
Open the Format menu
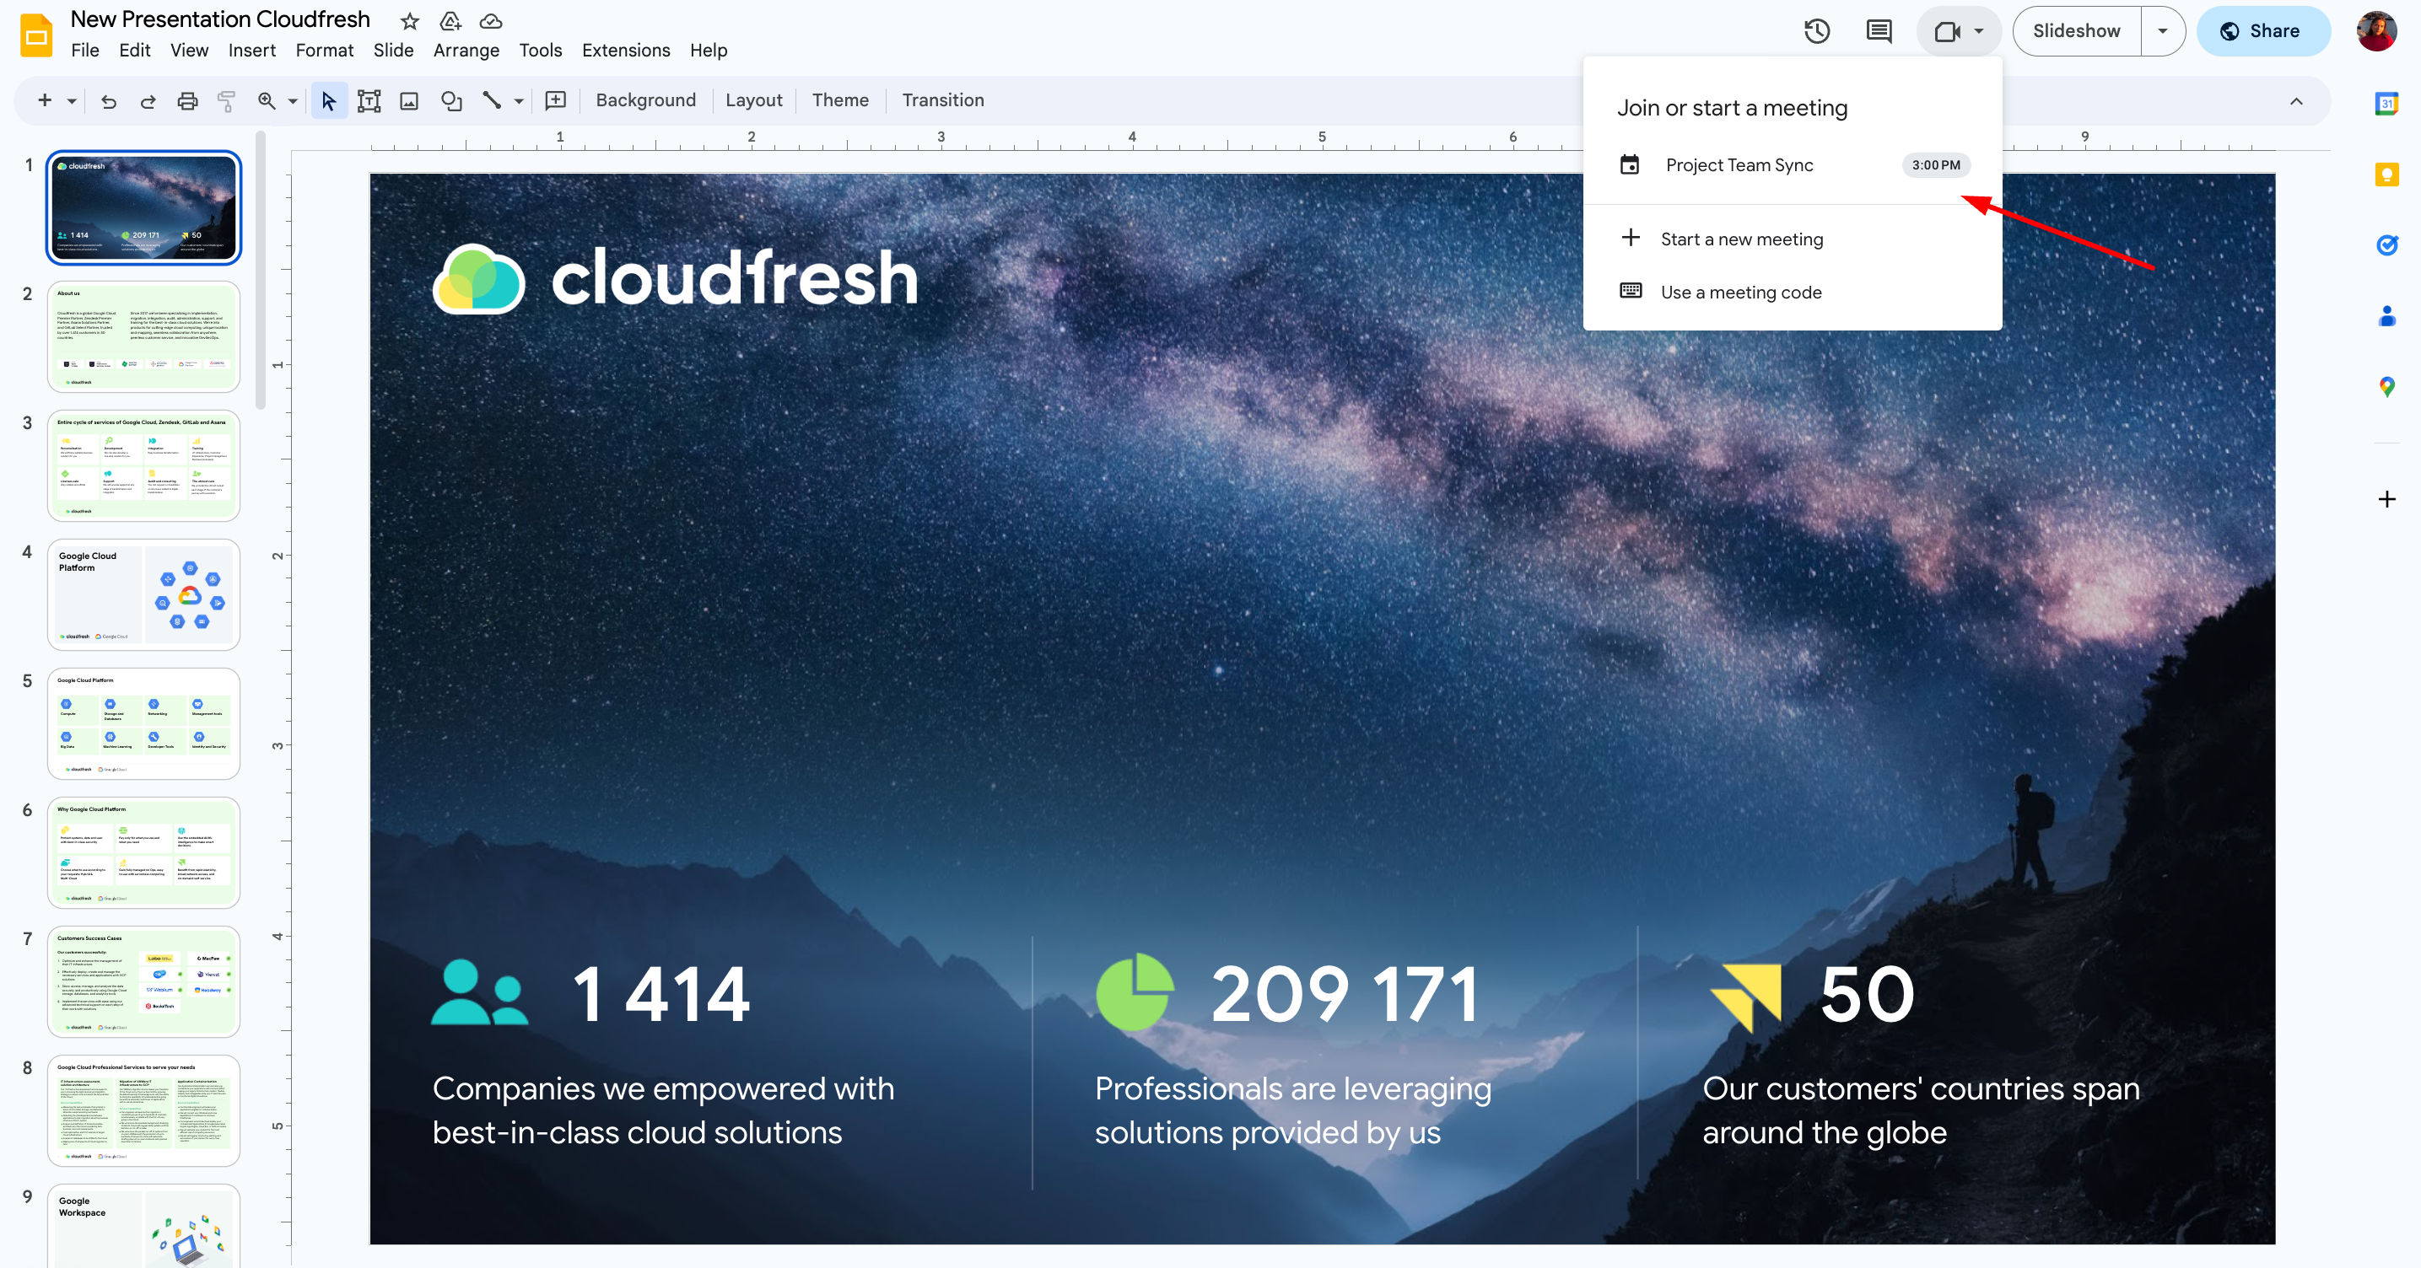pos(324,50)
